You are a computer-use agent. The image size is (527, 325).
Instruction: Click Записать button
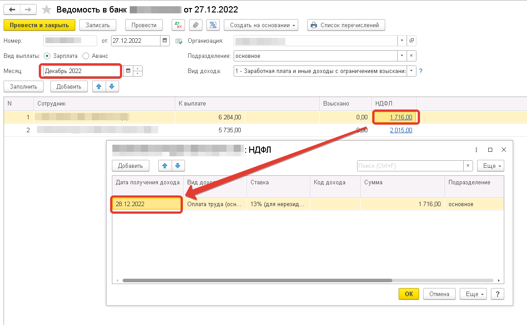point(98,25)
